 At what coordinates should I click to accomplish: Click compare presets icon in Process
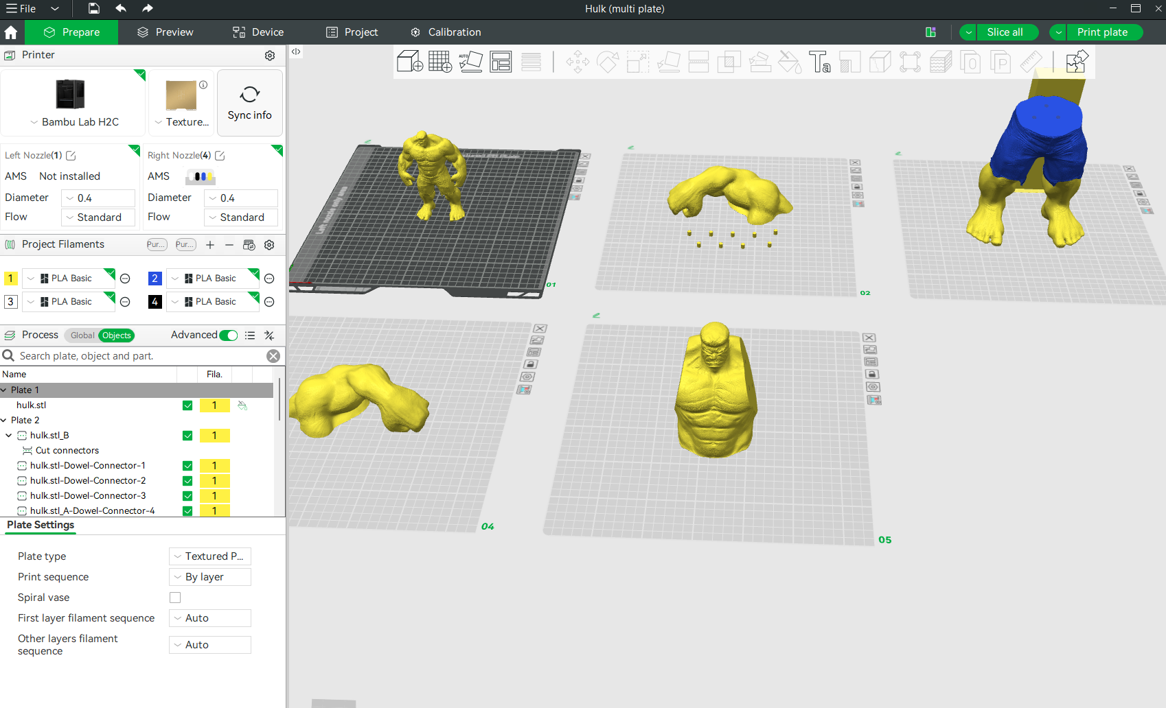269,335
